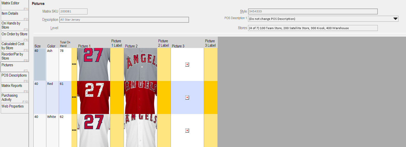Click the broken image icon in Ash row
Image resolution: width=406 pixels, height=147 pixels.
[187, 64]
